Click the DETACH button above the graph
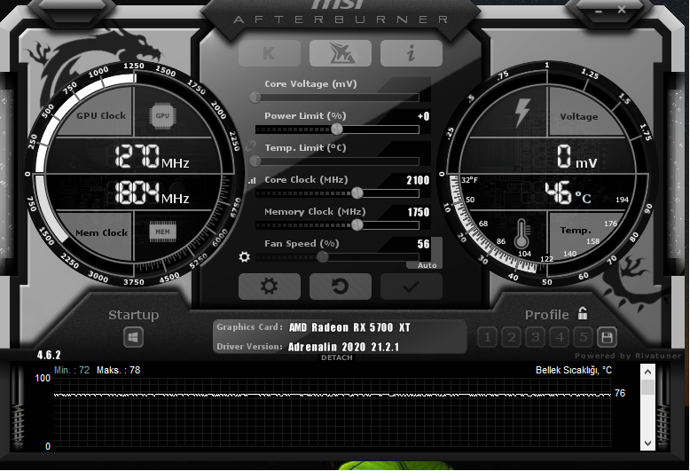 pyautogui.click(x=337, y=357)
